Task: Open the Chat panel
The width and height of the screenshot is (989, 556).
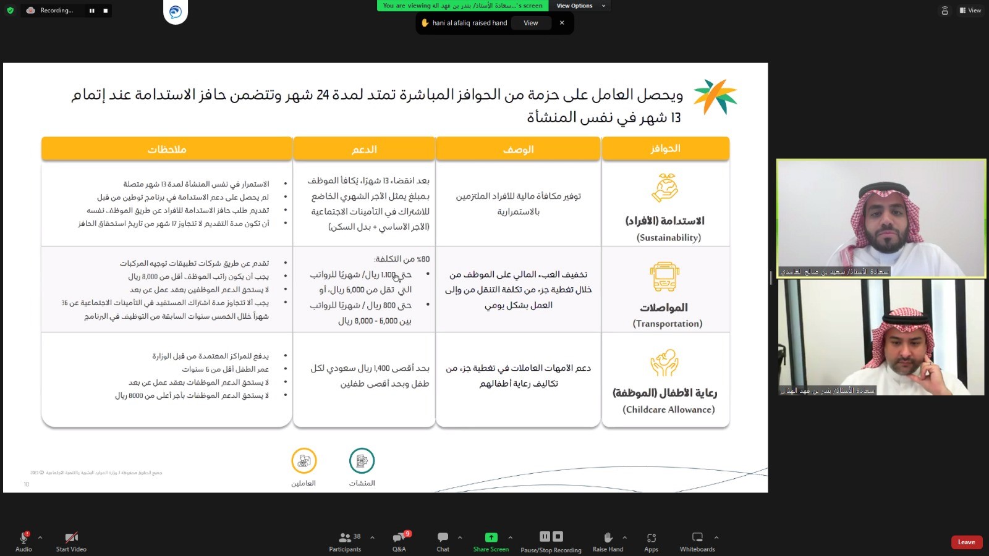Action: tap(443, 541)
